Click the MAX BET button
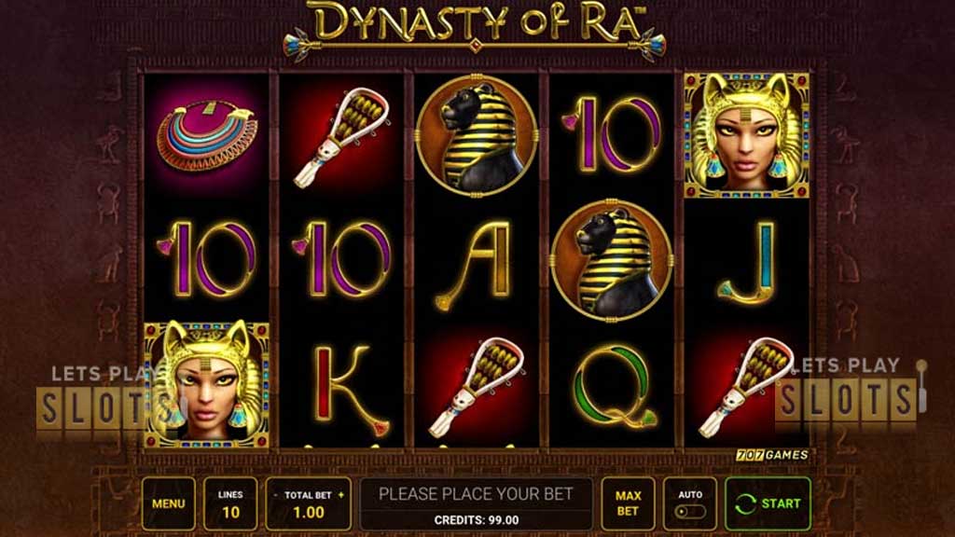This screenshot has width=955, height=537. 628,503
